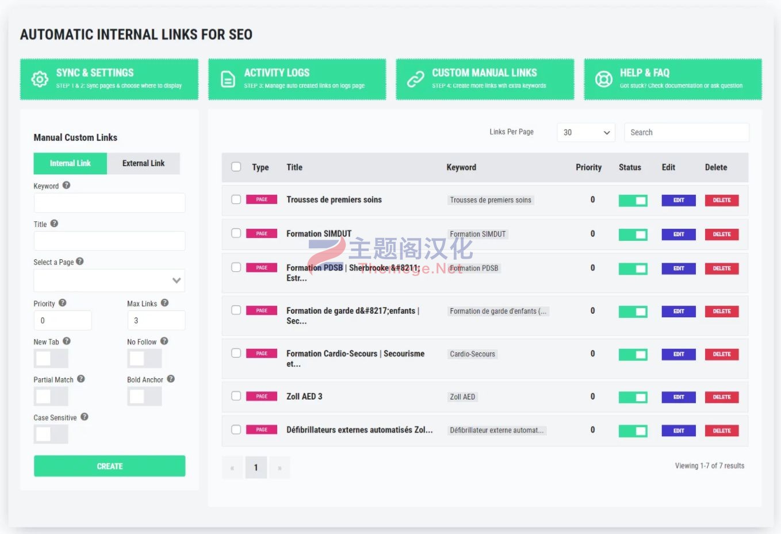Screen dimensions: 781x534
Task: Click the lifebuoy icon in Help & FAQ
Action: pyautogui.click(x=603, y=79)
